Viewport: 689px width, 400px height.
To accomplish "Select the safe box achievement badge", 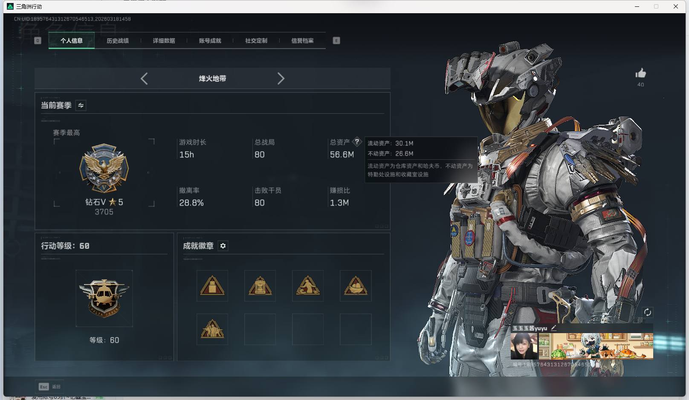I will click(x=260, y=286).
